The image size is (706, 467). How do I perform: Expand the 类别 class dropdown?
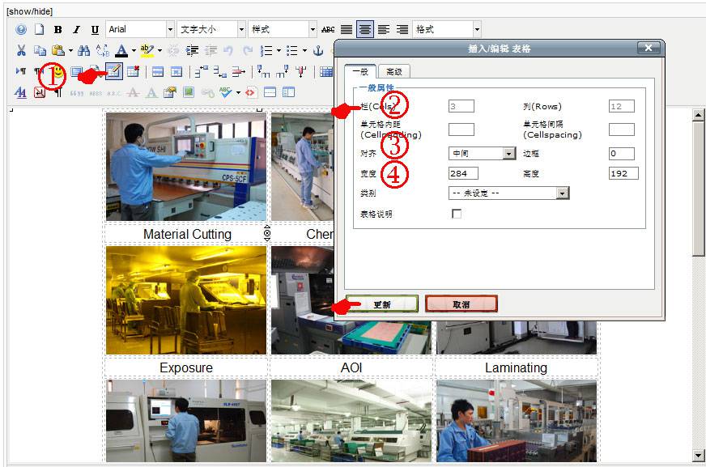click(510, 193)
